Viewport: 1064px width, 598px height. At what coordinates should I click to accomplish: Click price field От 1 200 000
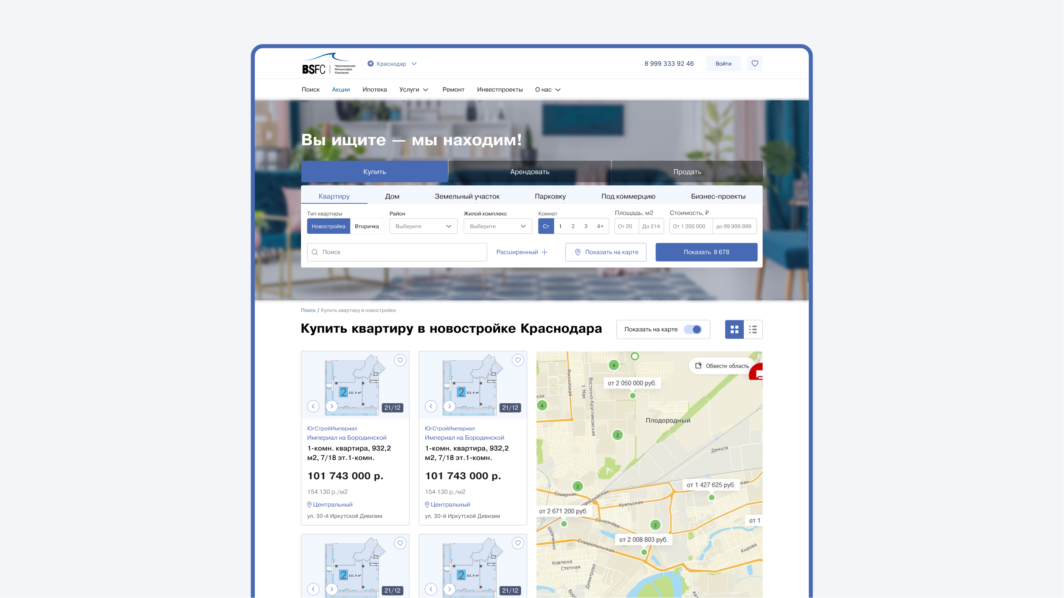tap(691, 226)
